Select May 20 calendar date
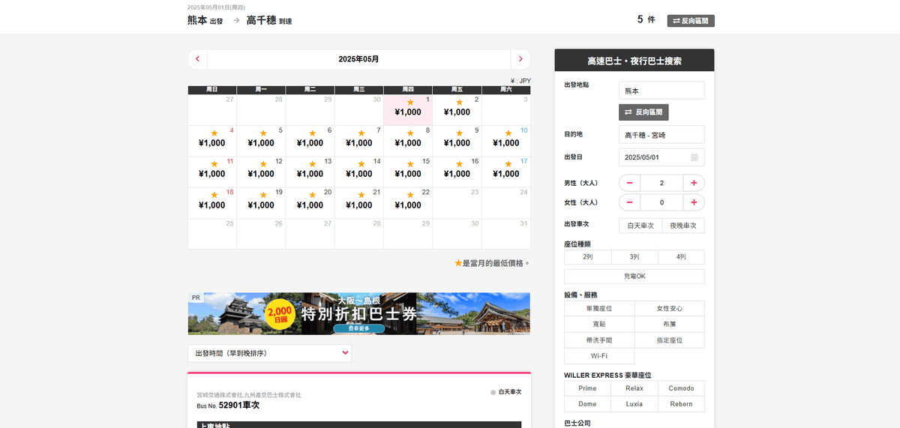The image size is (900, 428). (310, 203)
